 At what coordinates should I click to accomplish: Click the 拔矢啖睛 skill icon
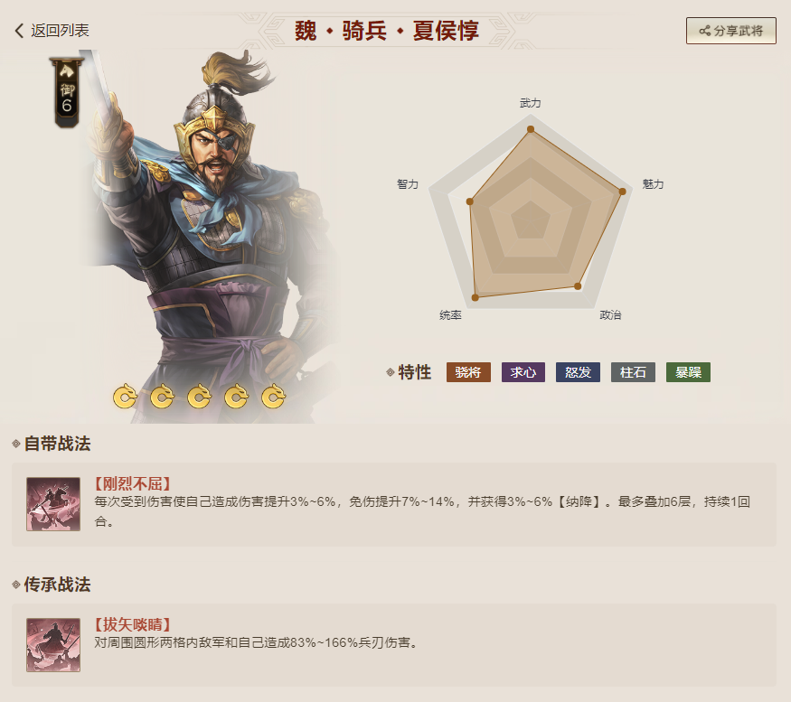pos(53,645)
